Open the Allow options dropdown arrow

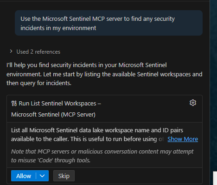coord(42,176)
